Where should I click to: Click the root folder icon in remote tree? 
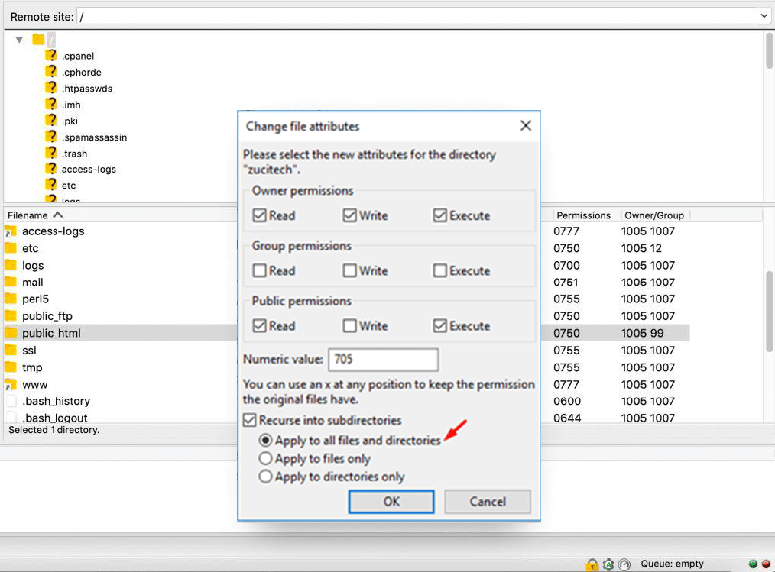(x=38, y=39)
